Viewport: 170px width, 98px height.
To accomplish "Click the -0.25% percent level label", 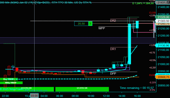I will (x=152, y=82).
